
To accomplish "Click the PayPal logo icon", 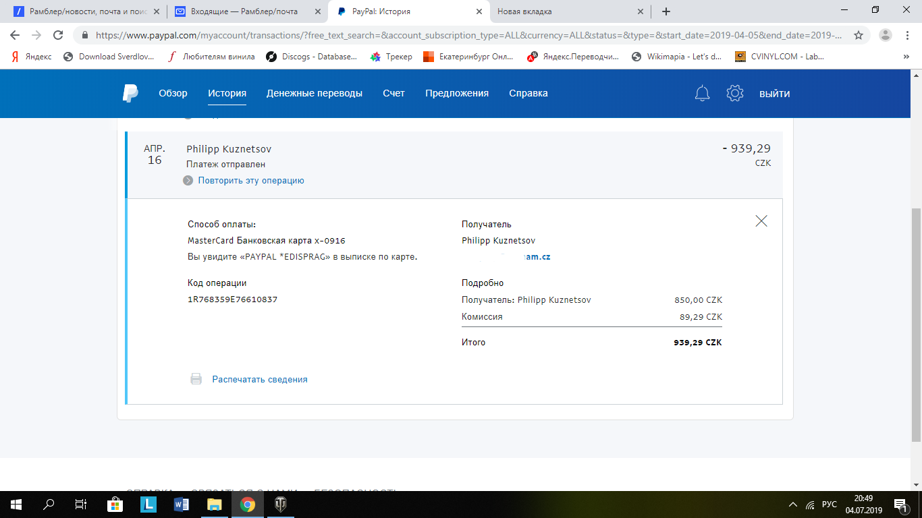I will [130, 93].
